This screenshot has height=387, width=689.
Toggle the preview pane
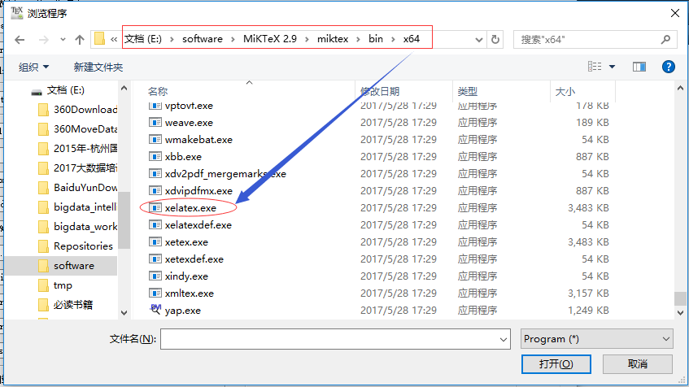pyautogui.click(x=639, y=67)
